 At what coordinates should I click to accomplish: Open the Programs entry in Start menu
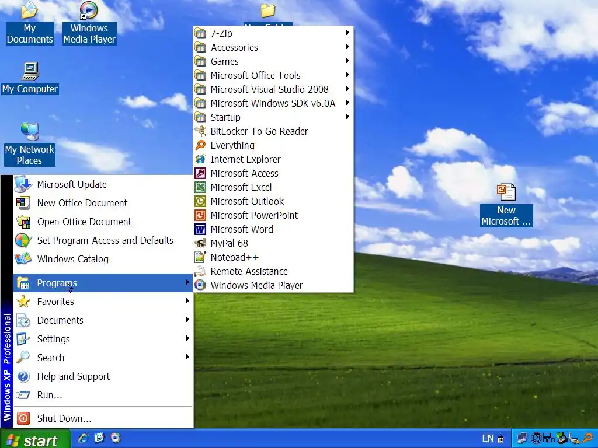pos(103,283)
